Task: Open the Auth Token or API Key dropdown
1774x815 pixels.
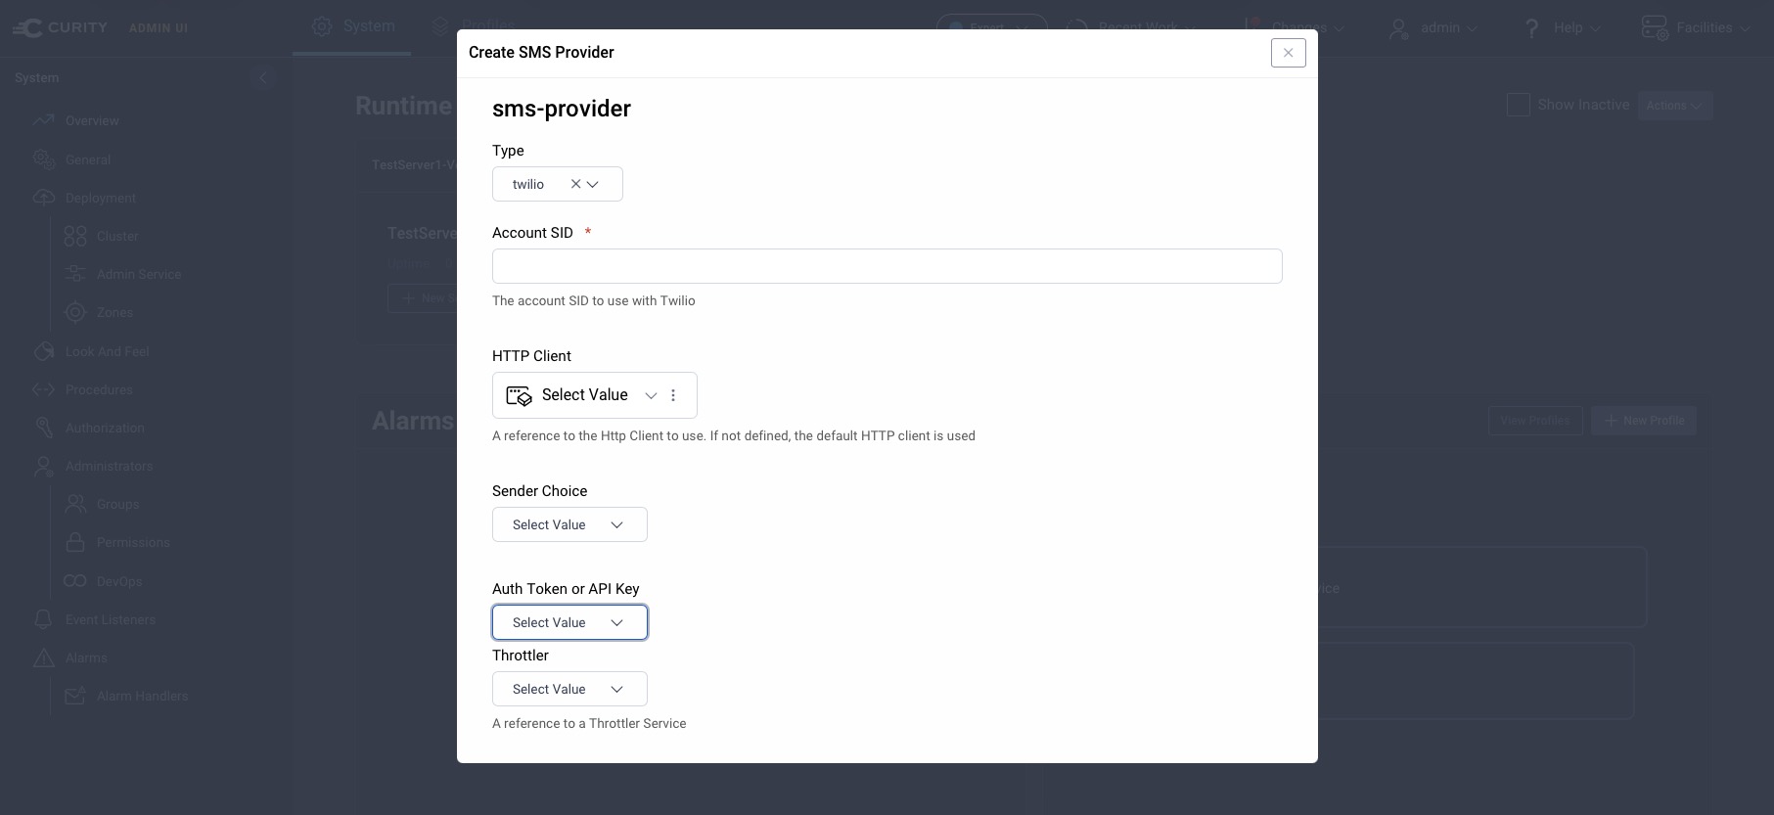Action: (x=569, y=622)
